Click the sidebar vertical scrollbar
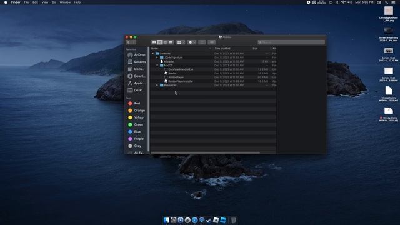Viewport: 400px width, 225px height. tap(149, 99)
